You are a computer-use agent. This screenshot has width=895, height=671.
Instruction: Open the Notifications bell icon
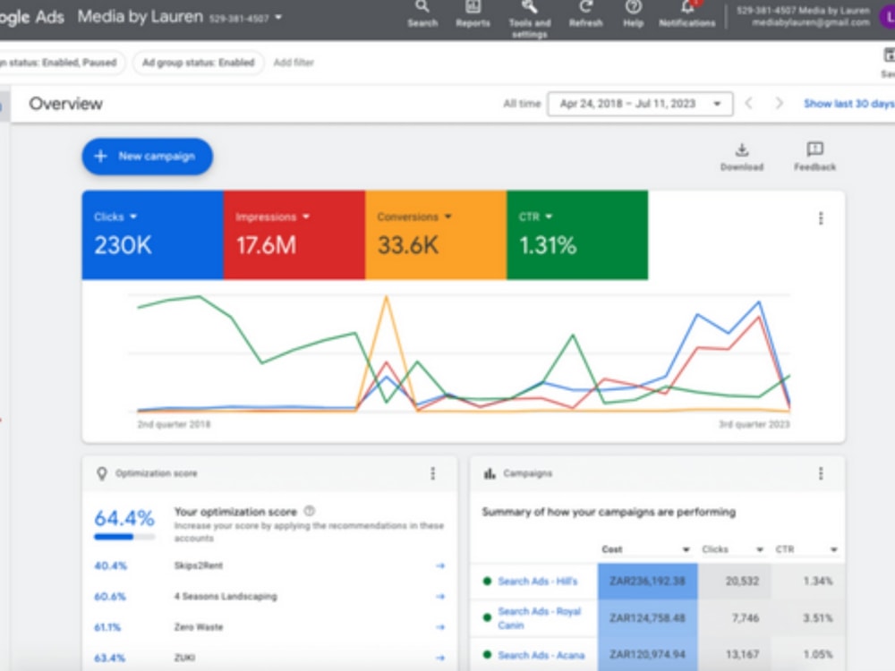(x=687, y=13)
